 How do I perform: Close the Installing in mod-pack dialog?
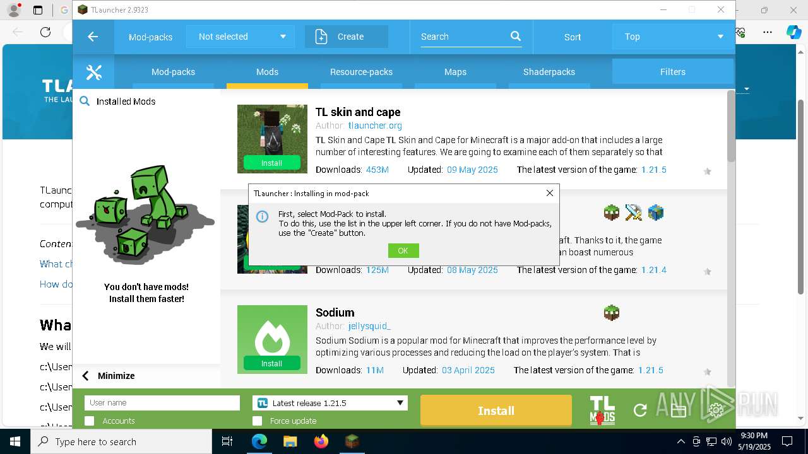point(549,193)
